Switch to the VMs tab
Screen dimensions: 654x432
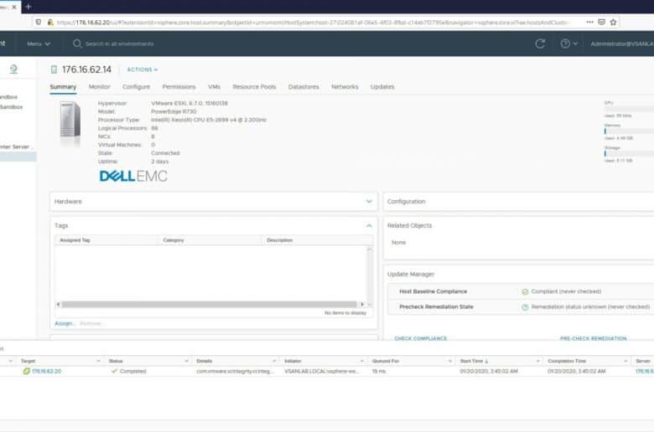pos(214,86)
